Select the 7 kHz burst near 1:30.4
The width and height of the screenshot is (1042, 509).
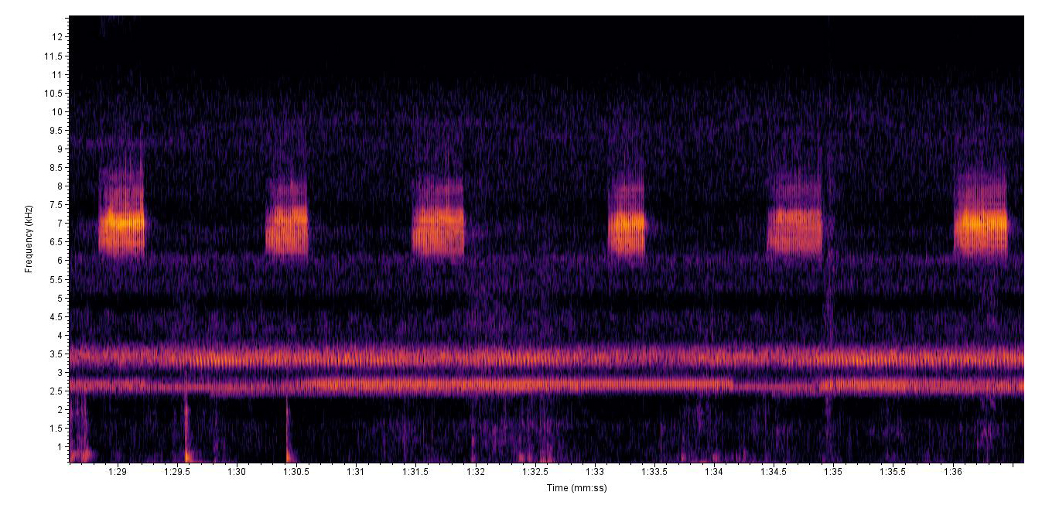pyautogui.click(x=287, y=222)
